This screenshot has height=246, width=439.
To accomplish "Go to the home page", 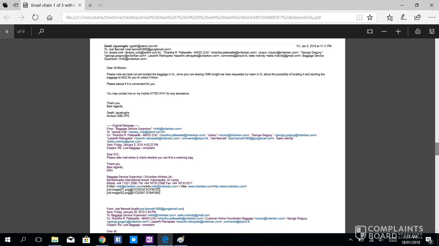I will (x=49, y=18).
